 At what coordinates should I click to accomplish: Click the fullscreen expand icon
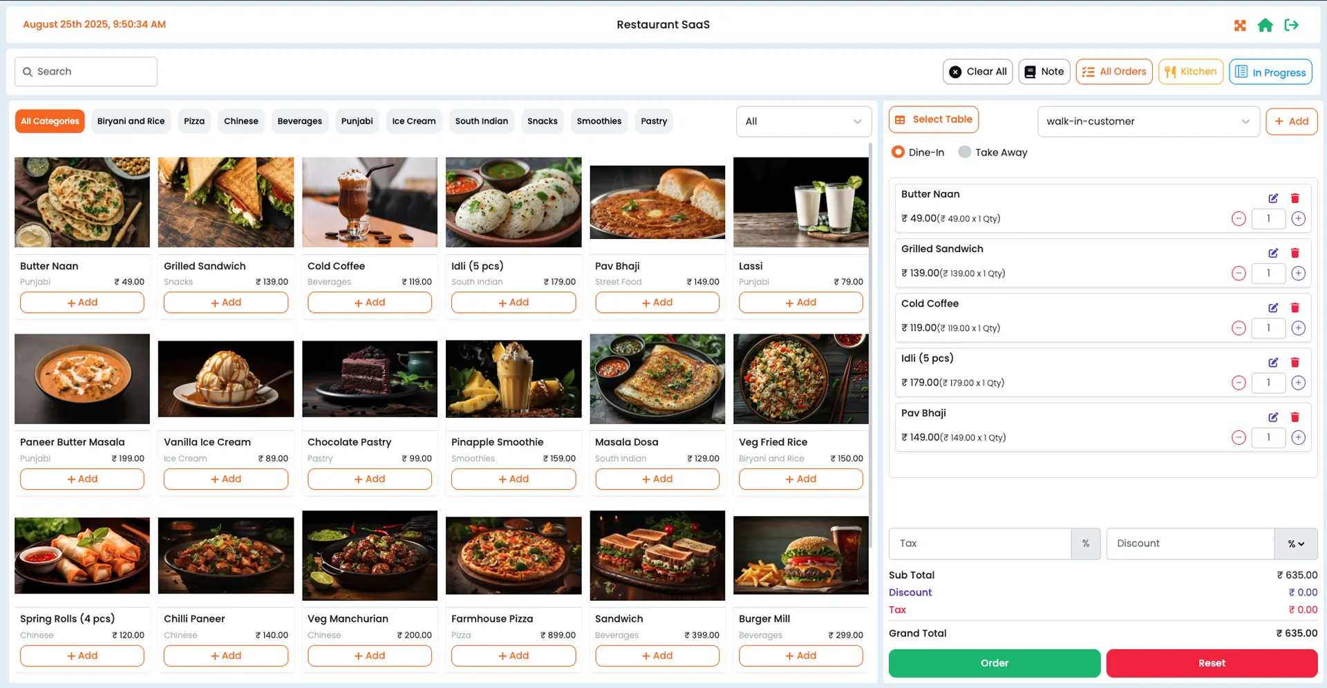pos(1241,25)
